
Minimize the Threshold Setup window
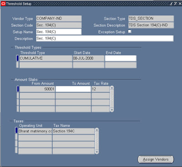[x=171, y=4]
